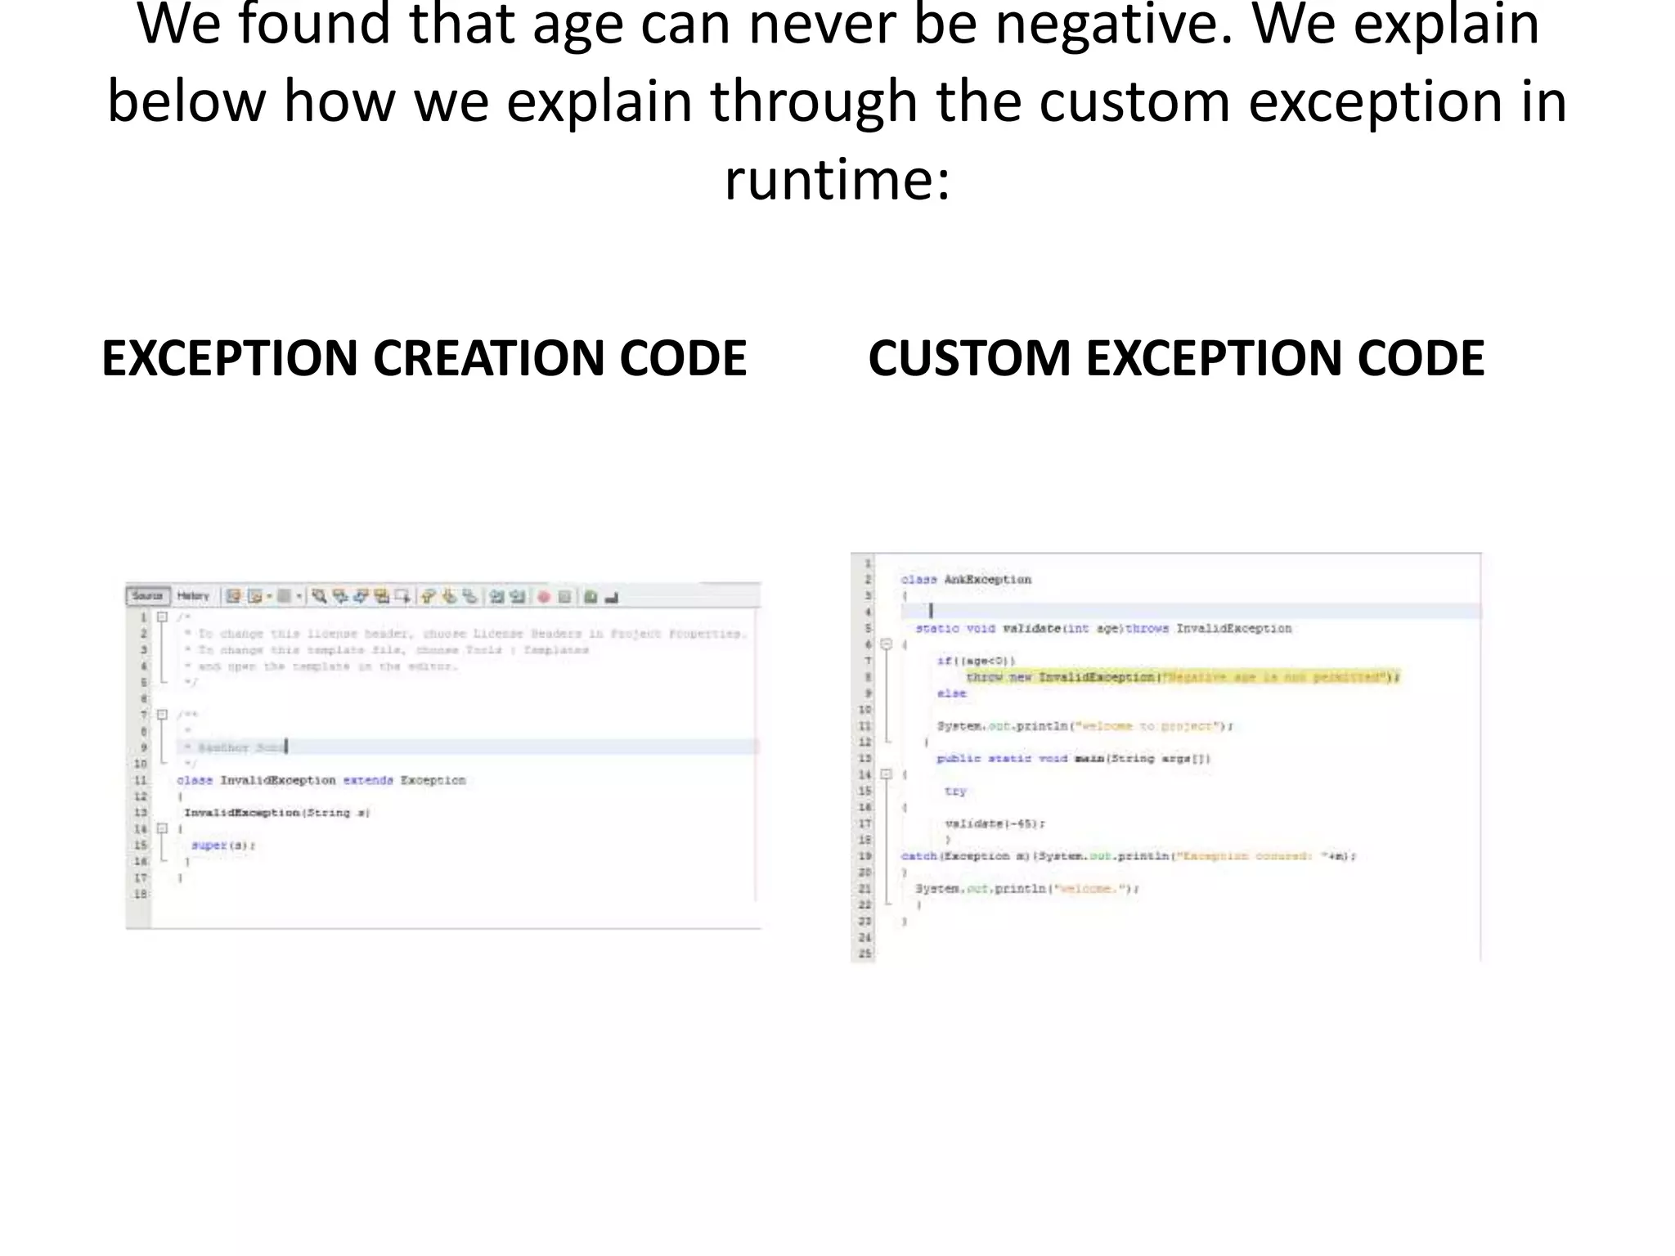Click the empty caret line 4 in AnkException editor
Viewport: 1675px width, 1256px height.
pos(1190,611)
